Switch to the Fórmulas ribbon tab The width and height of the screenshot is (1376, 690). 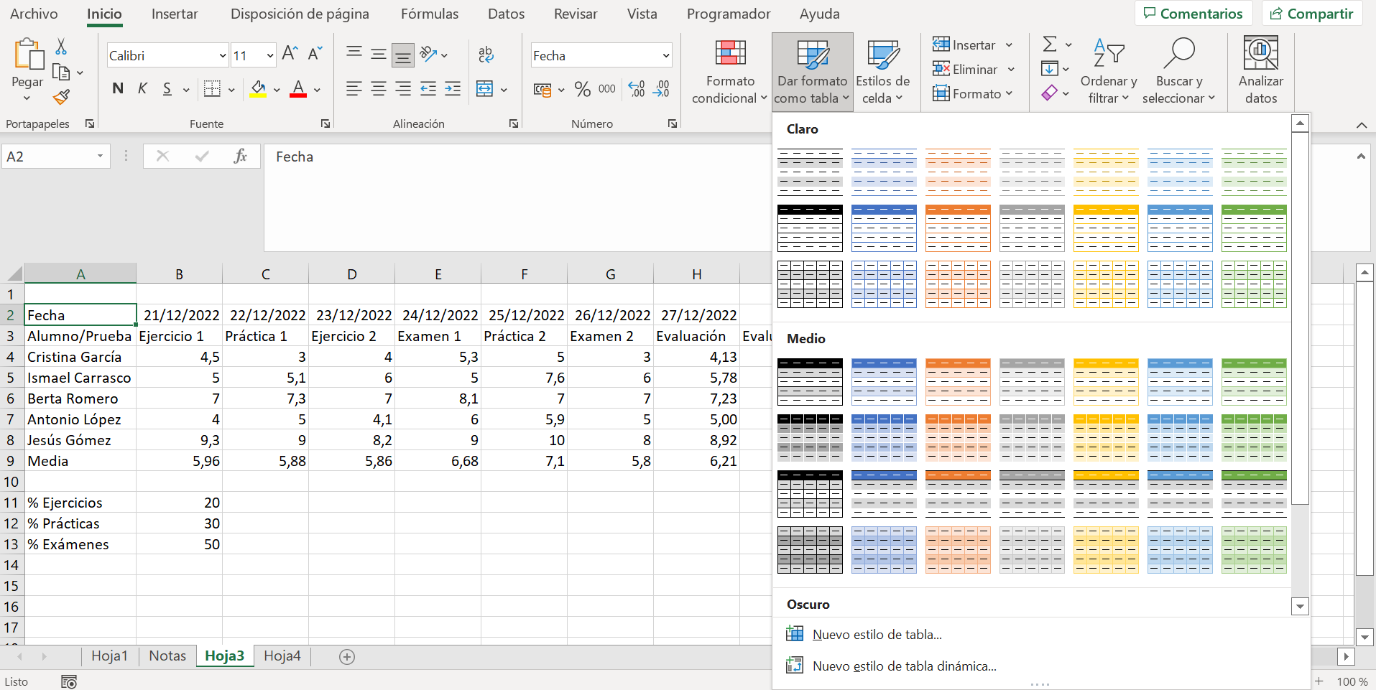430,14
